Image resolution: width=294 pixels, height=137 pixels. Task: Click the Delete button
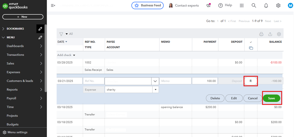pyautogui.click(x=215, y=98)
